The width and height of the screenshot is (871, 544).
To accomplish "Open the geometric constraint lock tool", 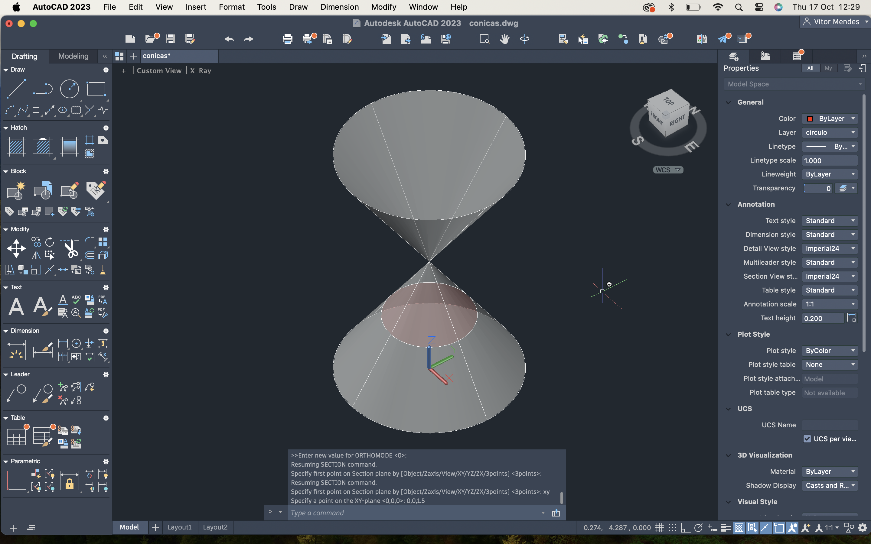I will point(70,481).
